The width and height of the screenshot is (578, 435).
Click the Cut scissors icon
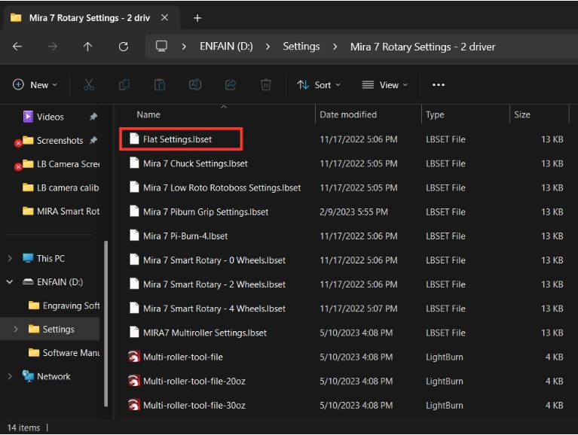pyautogui.click(x=88, y=85)
